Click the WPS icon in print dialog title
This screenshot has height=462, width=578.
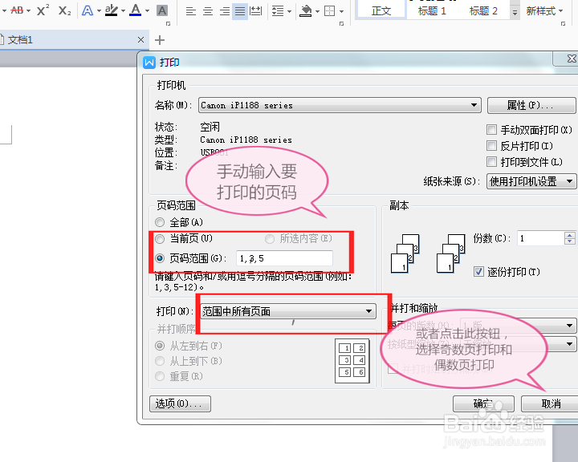(x=149, y=63)
